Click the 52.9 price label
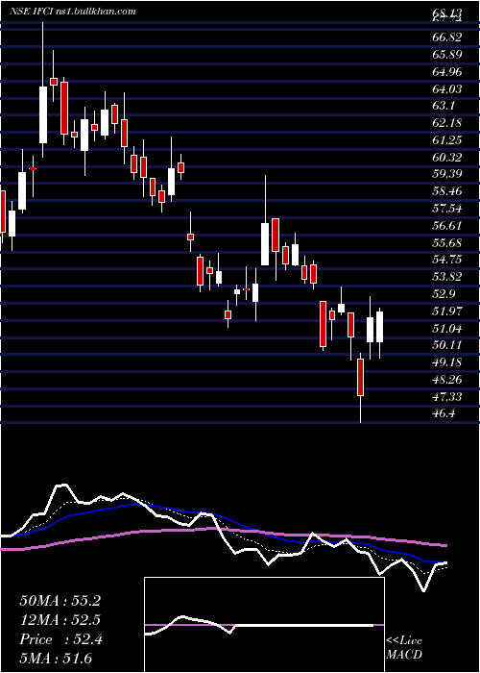The width and height of the screenshot is (480, 673). 444,293
